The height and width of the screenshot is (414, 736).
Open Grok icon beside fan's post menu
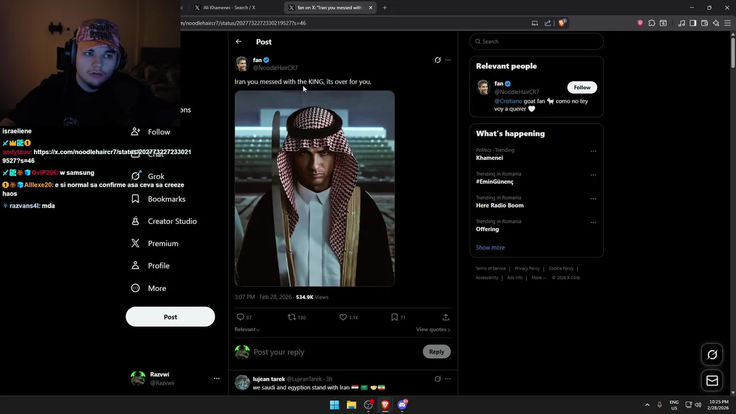(438, 60)
